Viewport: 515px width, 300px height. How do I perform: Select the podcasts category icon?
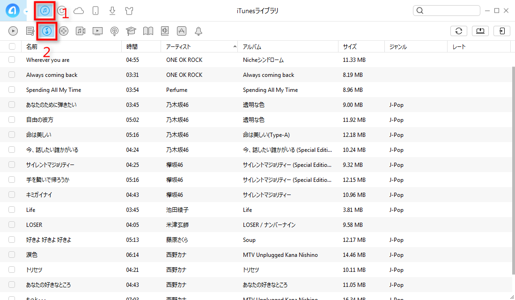[114, 31]
